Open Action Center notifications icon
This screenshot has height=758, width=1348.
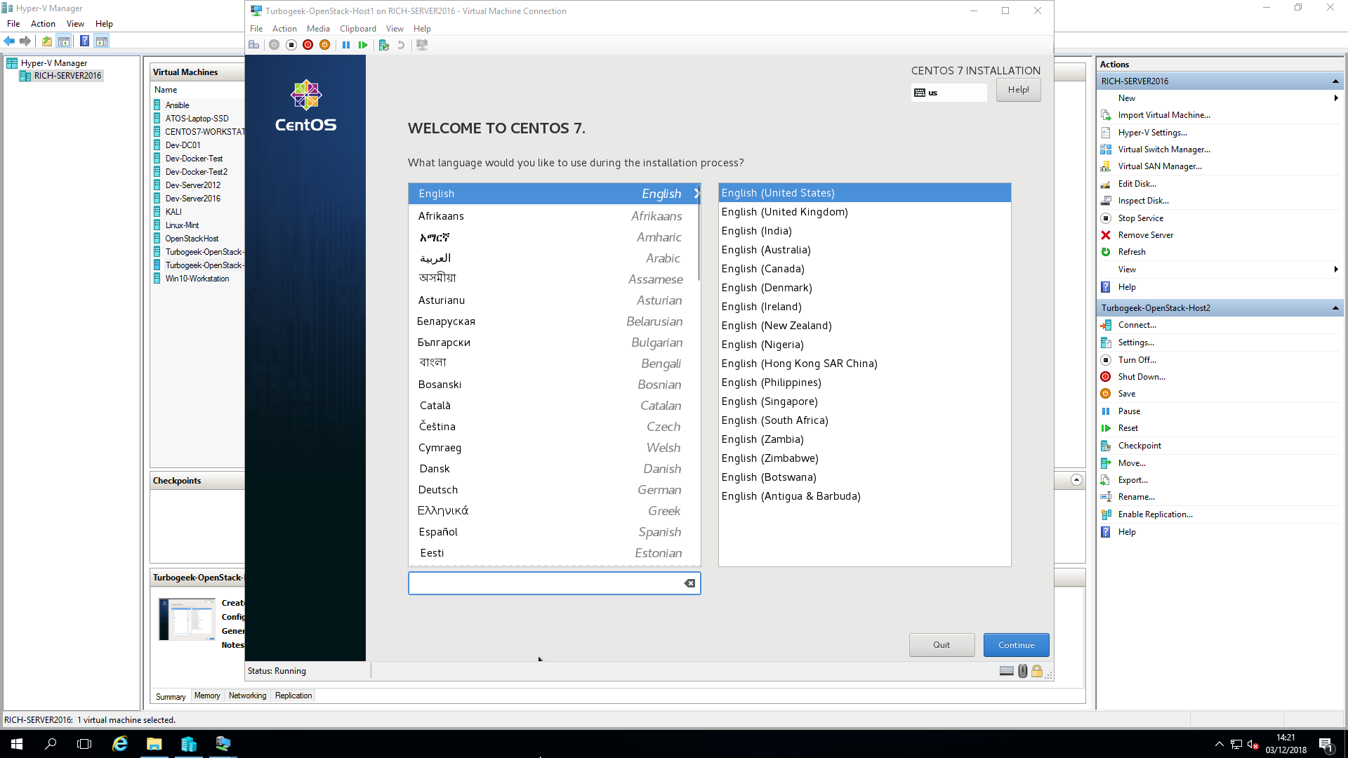pos(1326,744)
